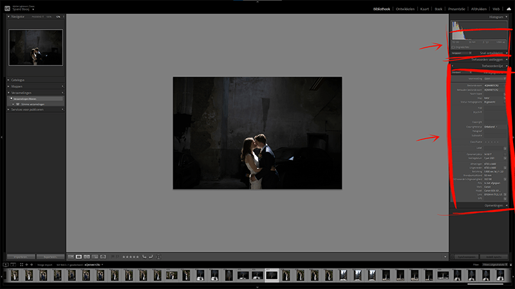
Task: Flag the photo as picked
Action: point(113,257)
